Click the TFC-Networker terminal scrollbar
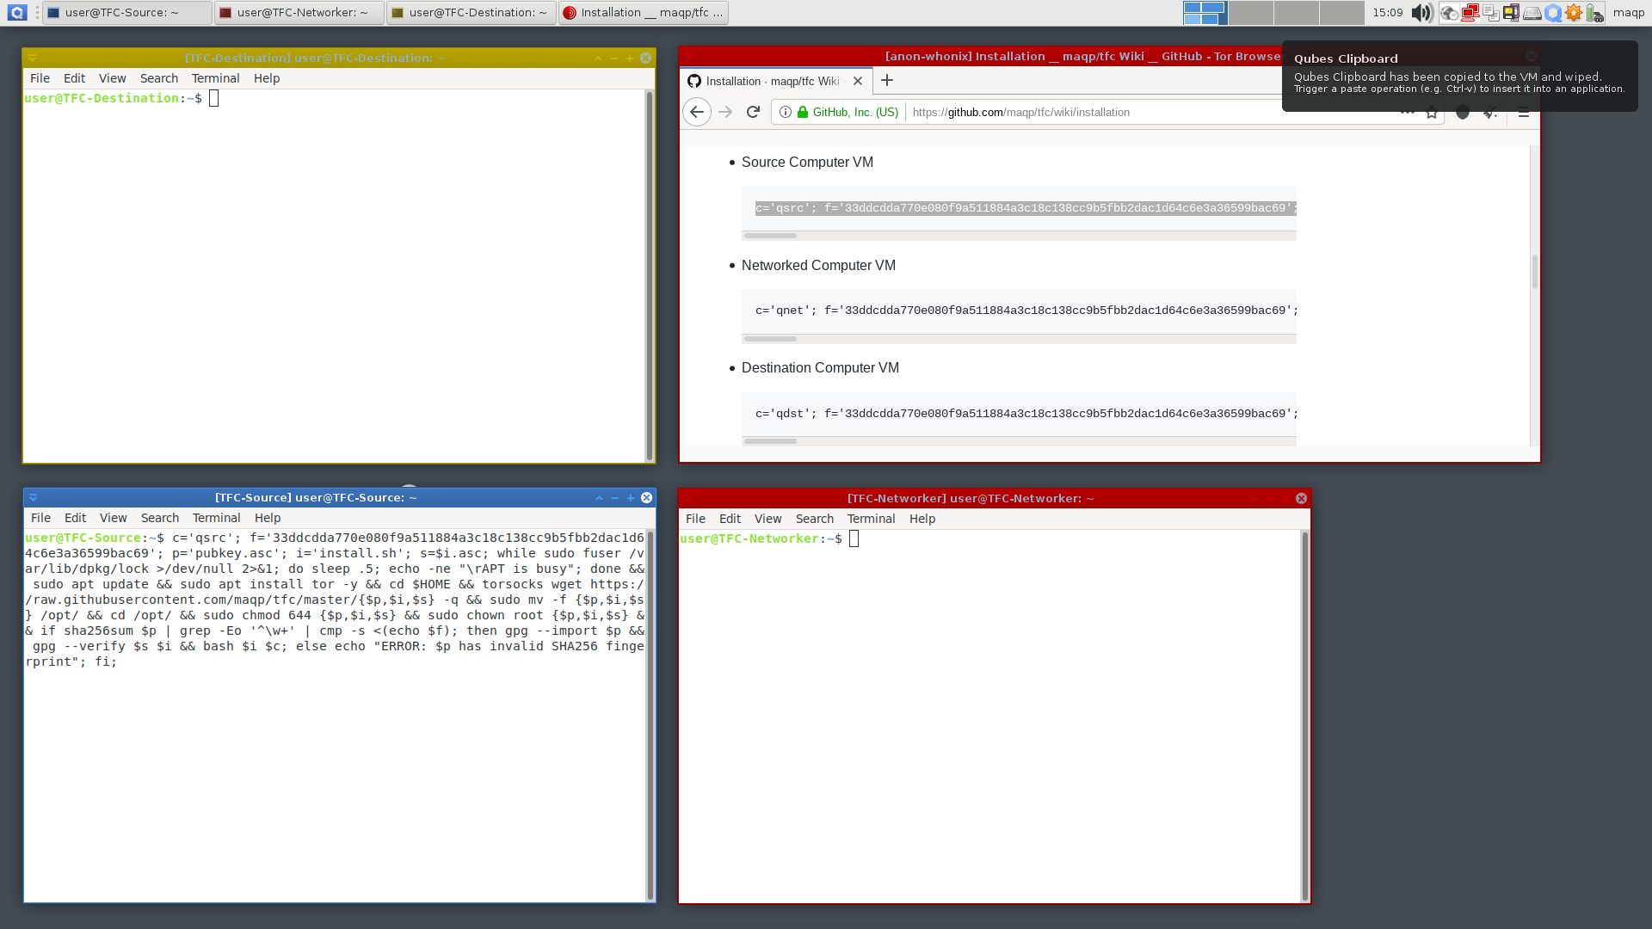This screenshot has height=929, width=1652. pos(1304,716)
